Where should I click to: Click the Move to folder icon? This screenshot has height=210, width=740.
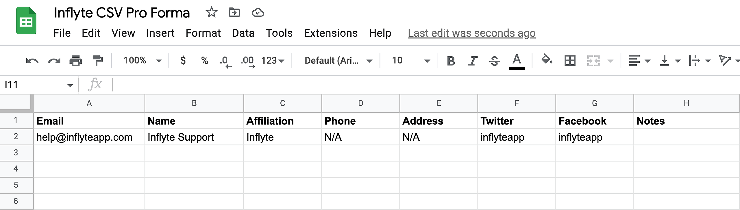pyautogui.click(x=234, y=12)
